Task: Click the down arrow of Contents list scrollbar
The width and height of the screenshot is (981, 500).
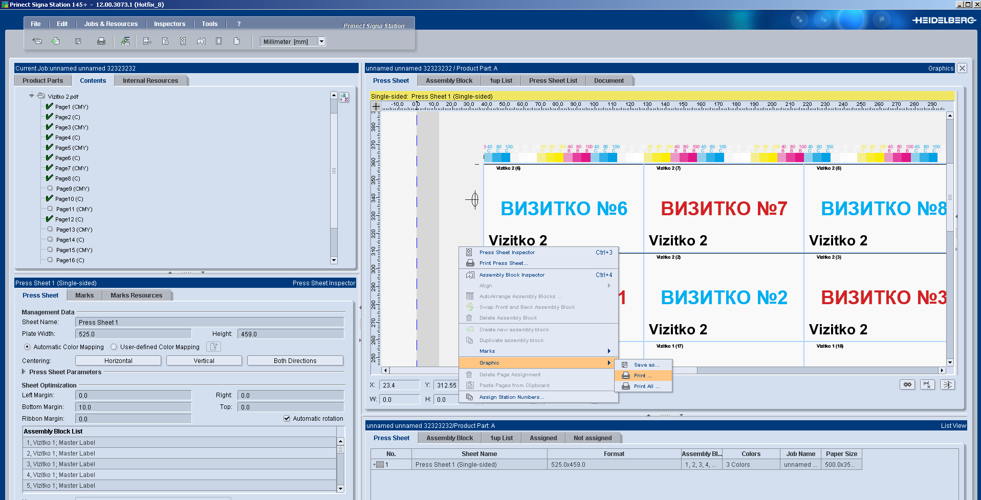Action: [x=334, y=260]
